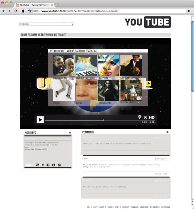Share via the checkered Delicious icon
This screenshot has height=209, width=194.
click(38, 165)
